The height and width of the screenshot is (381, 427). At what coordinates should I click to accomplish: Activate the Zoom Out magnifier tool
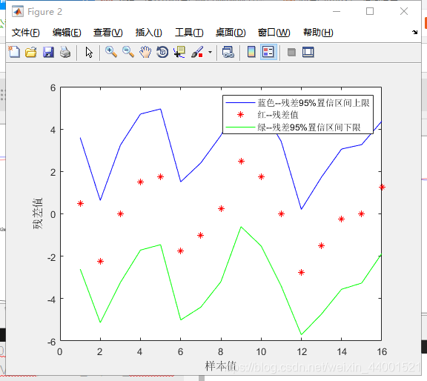pos(128,52)
